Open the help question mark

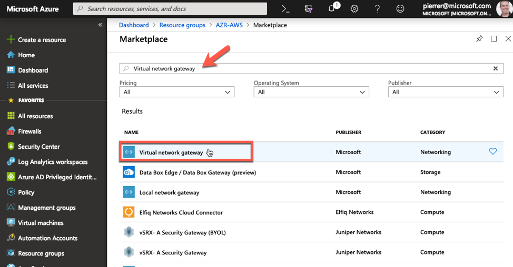(x=377, y=9)
